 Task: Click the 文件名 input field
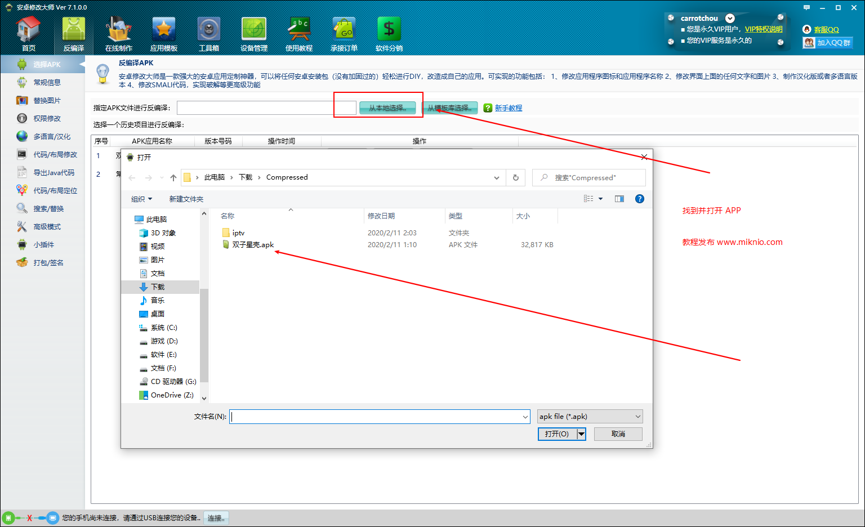[376, 417]
